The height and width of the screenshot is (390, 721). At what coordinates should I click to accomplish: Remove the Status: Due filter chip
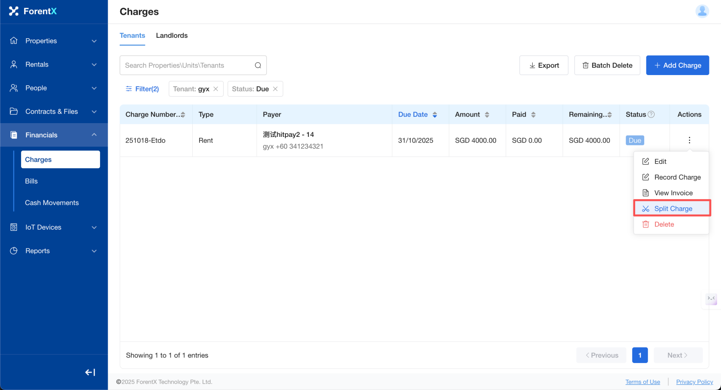click(x=276, y=89)
